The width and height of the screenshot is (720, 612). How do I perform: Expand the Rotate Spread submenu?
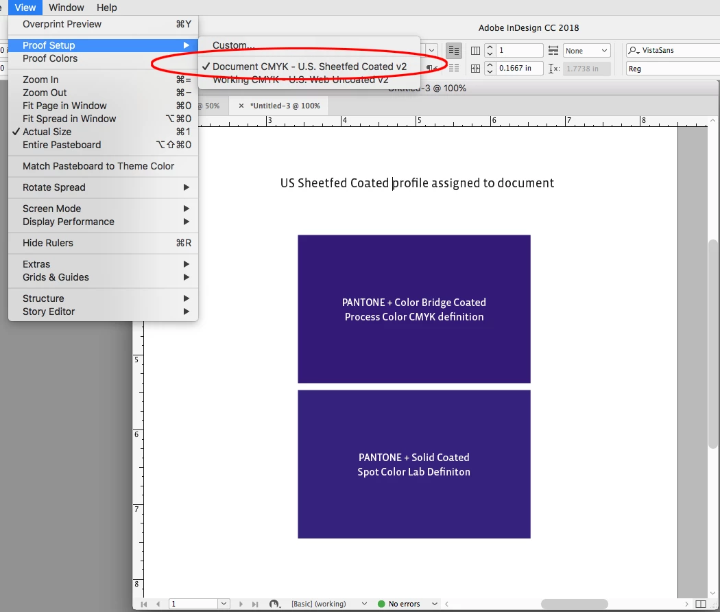[186, 187]
